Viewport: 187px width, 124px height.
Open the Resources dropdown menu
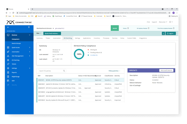pos(163,22)
